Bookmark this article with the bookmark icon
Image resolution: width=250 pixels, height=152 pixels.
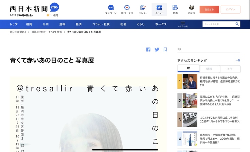click(x=165, y=49)
